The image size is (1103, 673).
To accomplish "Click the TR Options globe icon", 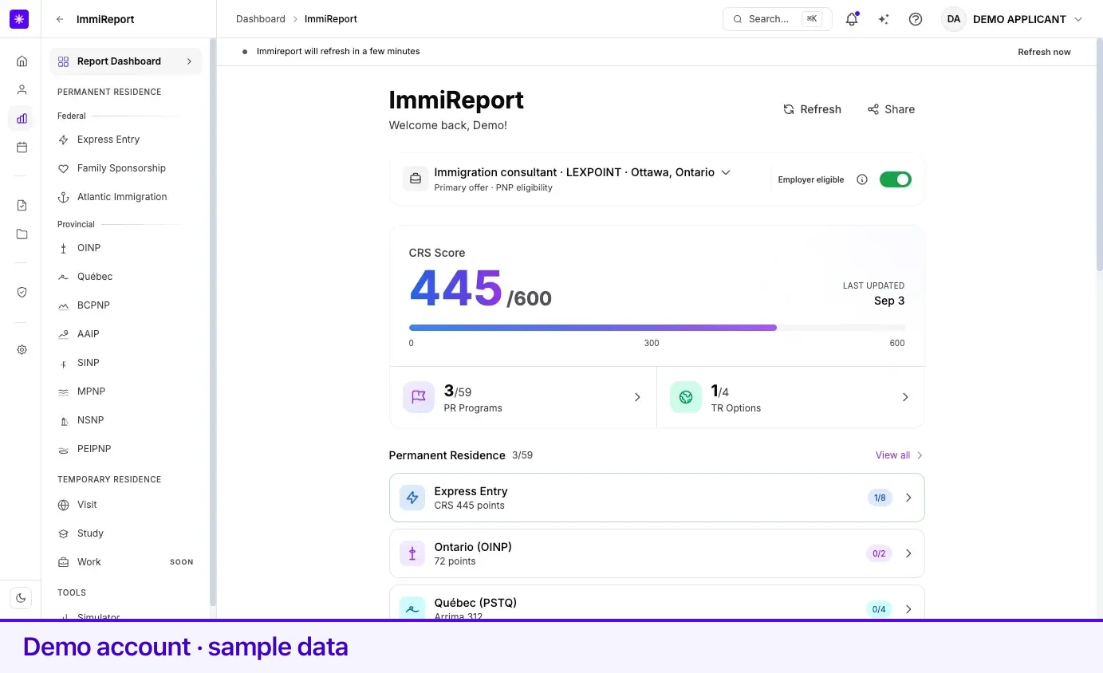I will 685,396.
